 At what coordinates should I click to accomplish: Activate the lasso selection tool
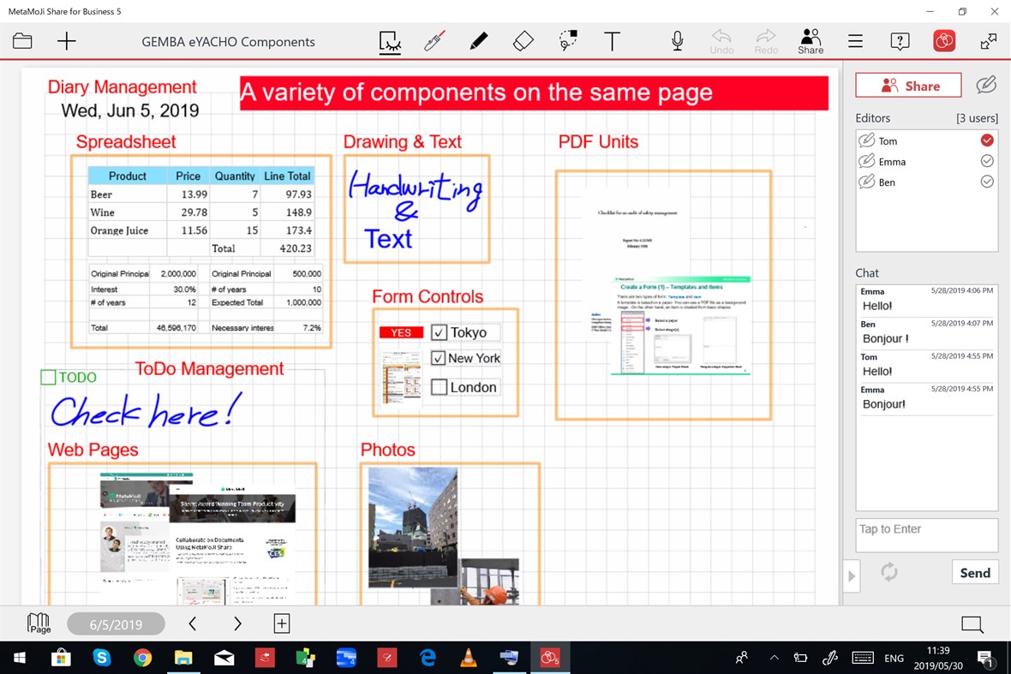[x=568, y=40]
